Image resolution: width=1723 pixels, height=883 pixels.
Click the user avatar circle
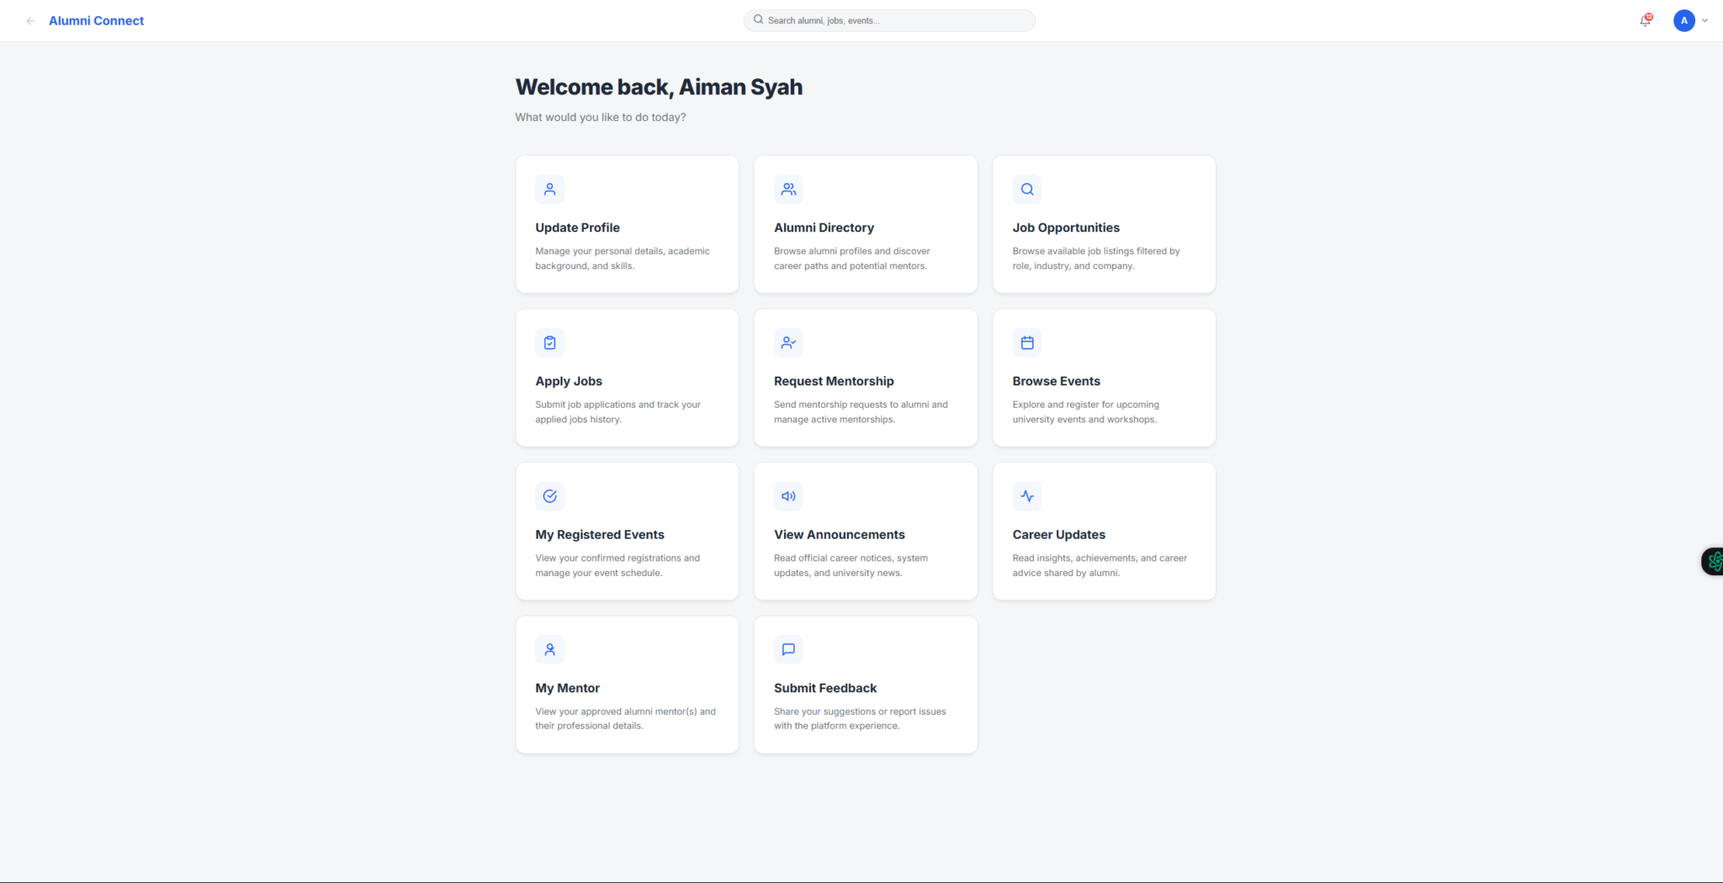click(x=1683, y=21)
